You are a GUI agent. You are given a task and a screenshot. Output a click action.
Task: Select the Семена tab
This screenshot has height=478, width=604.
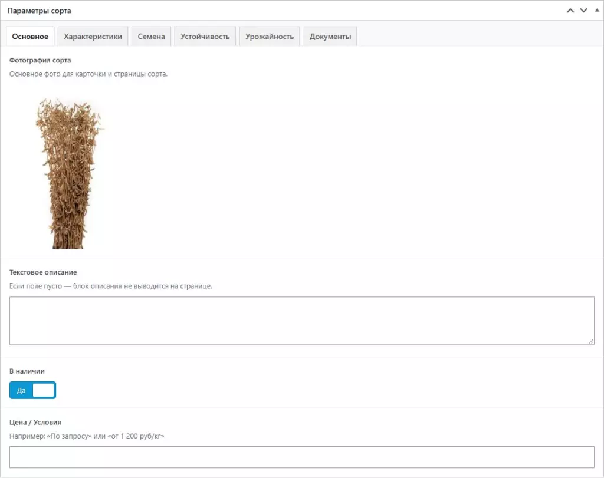(x=151, y=37)
